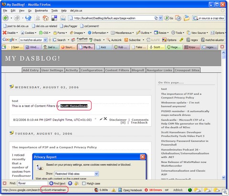Open the Images dropdown
This screenshot has height=196, width=229.
78,33
